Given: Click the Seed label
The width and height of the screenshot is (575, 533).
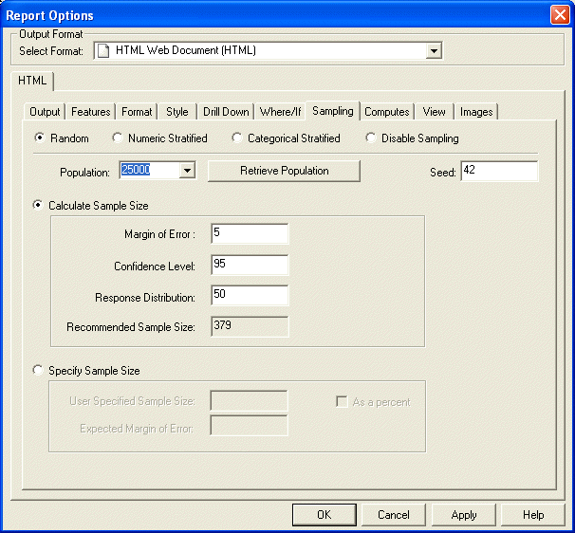Looking at the screenshot, I should click(442, 173).
